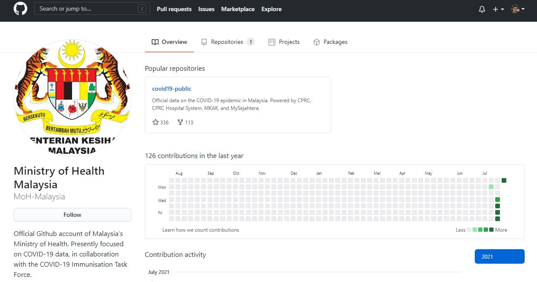Viewport: 537px width, 282px height.
Task: Click the July 2021 activity label
Action: [159, 272]
